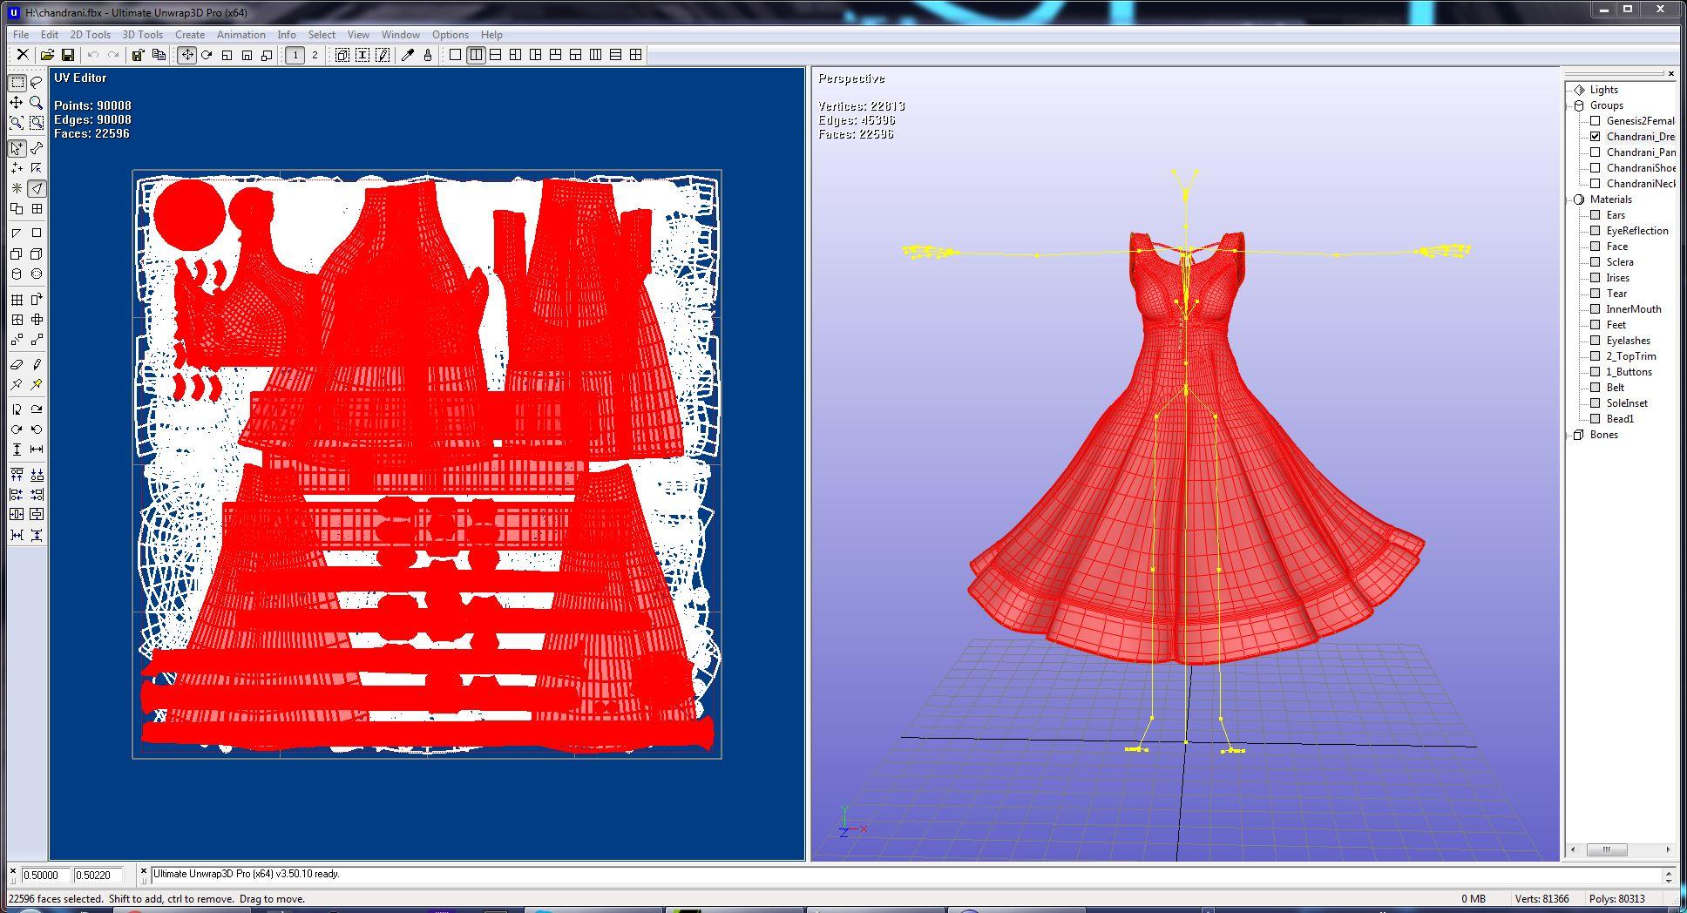This screenshot has width=1687, height=913.
Task: Pick the eyedropper tool in the toolbar
Action: [407, 55]
